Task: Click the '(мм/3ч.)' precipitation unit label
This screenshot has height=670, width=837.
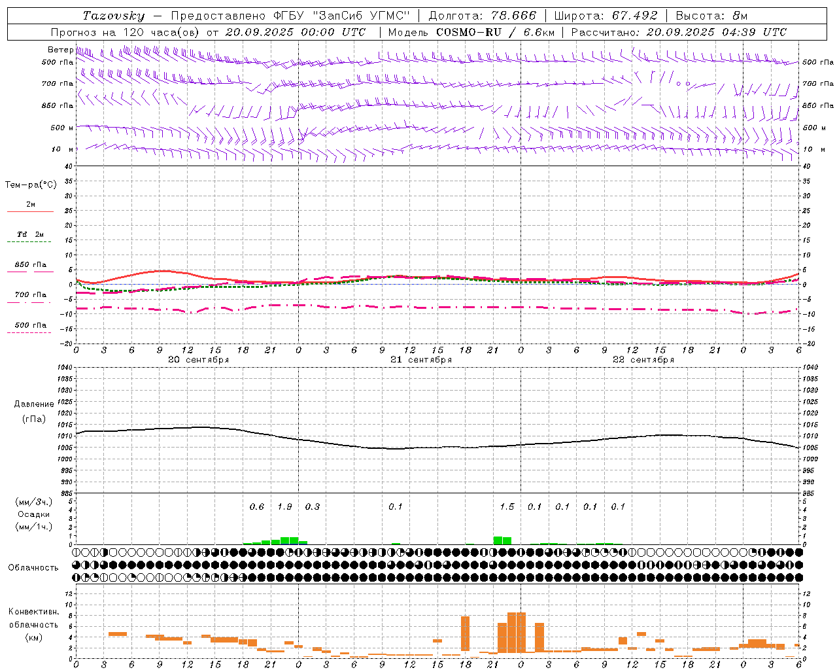Action: click(x=34, y=502)
